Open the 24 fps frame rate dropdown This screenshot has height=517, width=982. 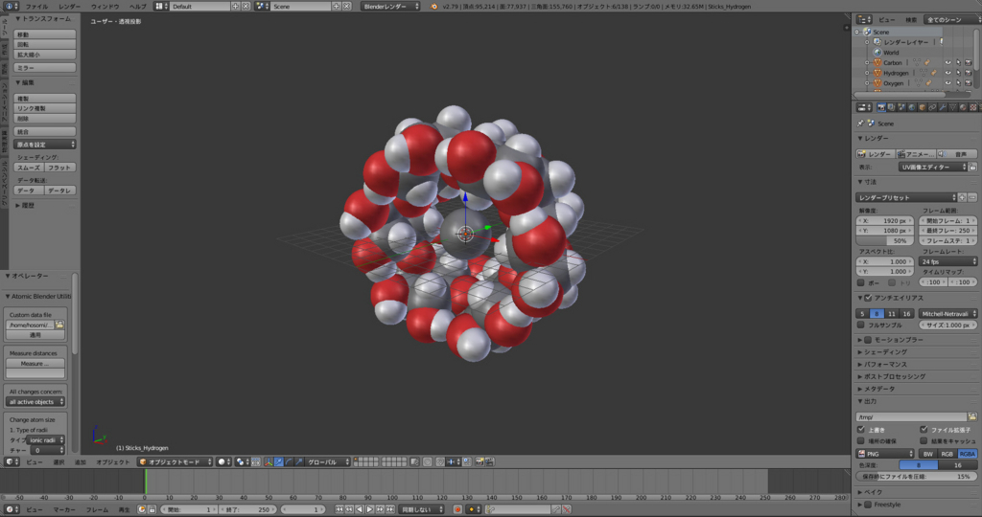pyautogui.click(x=948, y=261)
